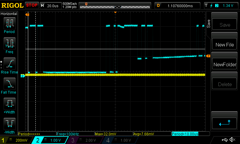Viewport: 240px width, 144px height.
Task: Select the Freq measurement icon
Action: [x=10, y=43]
